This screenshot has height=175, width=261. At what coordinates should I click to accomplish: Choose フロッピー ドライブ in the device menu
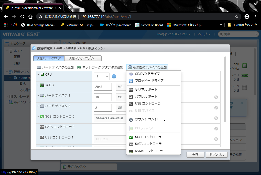pos(154,81)
